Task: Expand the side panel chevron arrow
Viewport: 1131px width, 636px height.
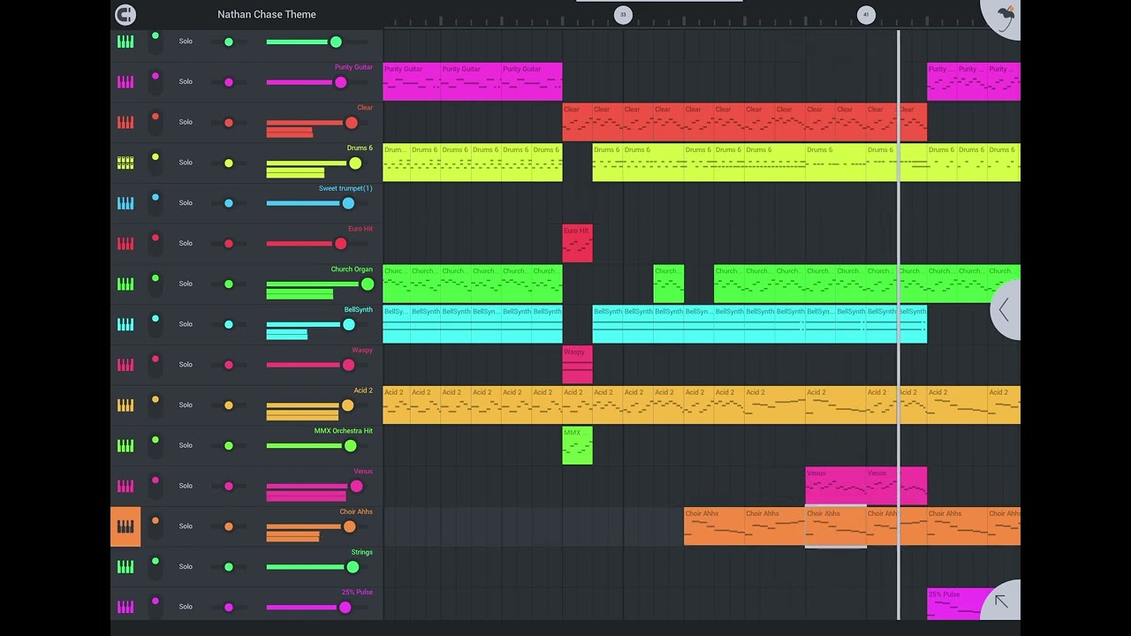Action: point(1006,310)
